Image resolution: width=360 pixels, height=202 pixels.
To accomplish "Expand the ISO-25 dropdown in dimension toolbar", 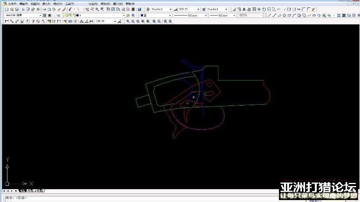I will pos(115,21).
